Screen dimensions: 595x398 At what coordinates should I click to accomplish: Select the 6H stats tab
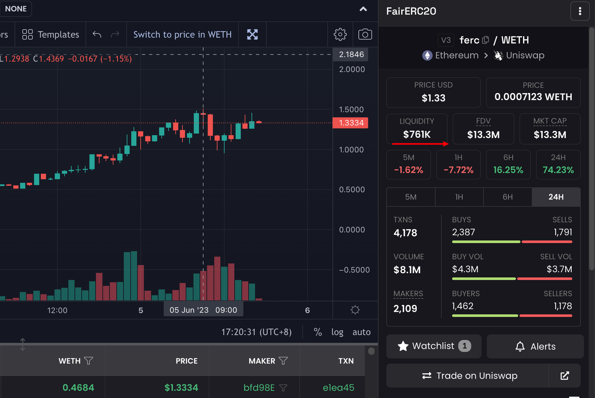pos(508,197)
